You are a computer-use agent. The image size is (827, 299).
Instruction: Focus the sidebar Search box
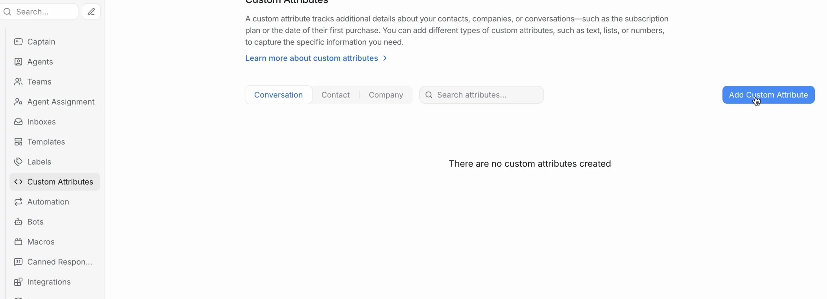[x=39, y=12]
